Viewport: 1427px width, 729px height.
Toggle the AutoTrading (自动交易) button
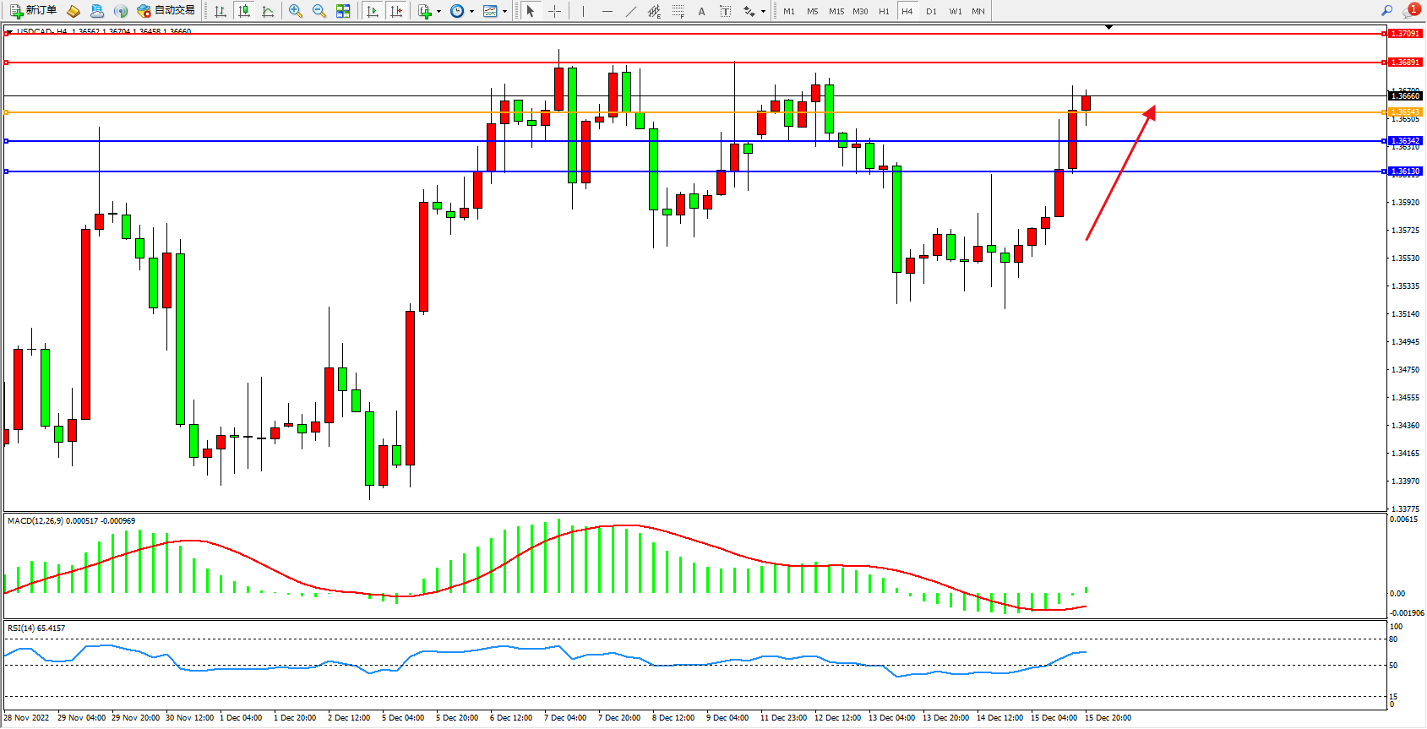click(166, 11)
